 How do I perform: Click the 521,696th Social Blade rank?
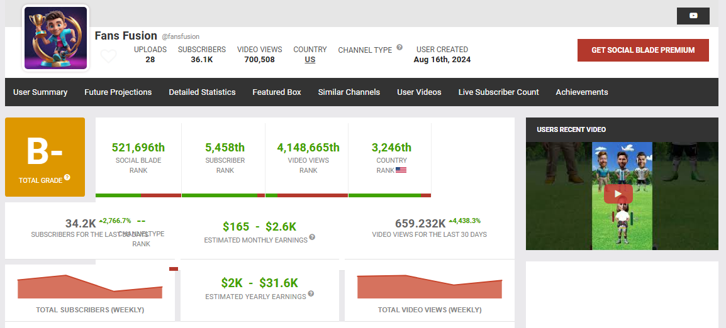(138, 148)
